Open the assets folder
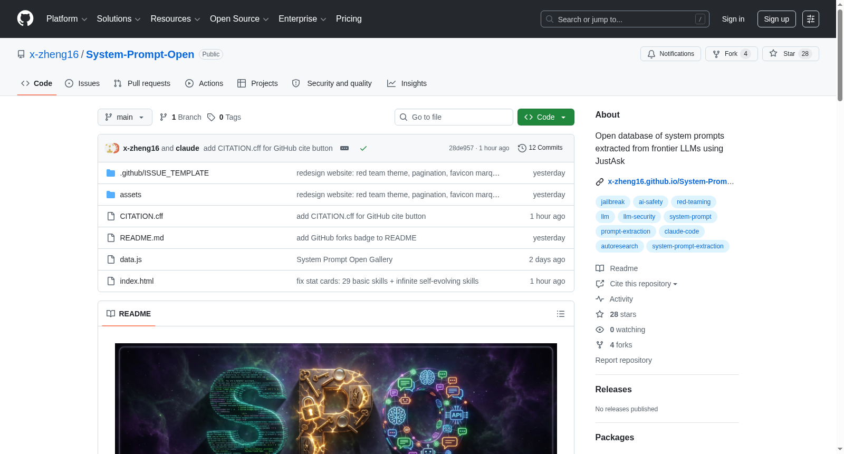This screenshot has height=454, width=844. [x=130, y=195]
